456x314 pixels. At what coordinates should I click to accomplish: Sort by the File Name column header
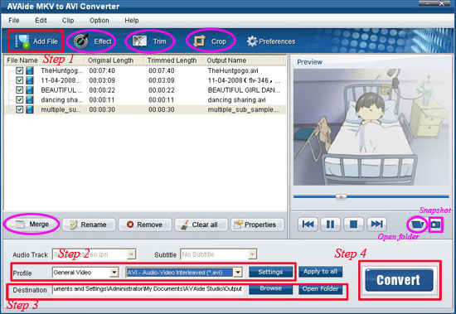tap(22, 60)
